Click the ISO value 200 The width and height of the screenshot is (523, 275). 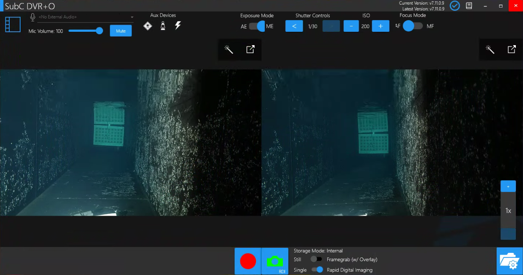(x=365, y=26)
